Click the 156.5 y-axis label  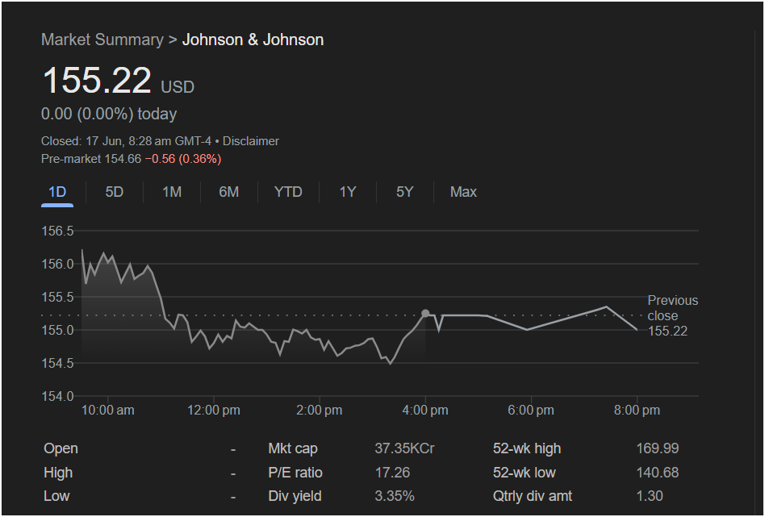[x=57, y=231]
